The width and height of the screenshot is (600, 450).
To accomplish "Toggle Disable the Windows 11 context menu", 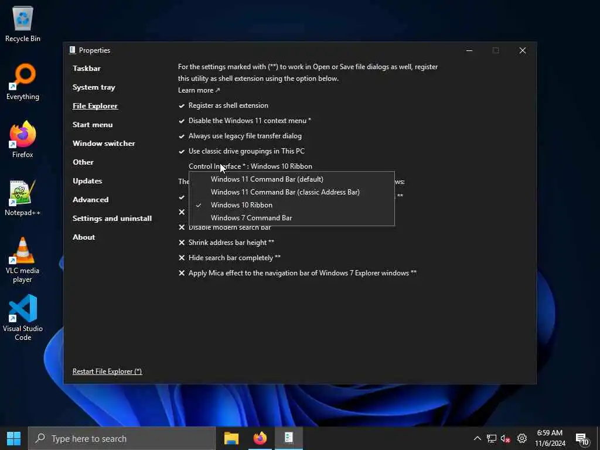I will 244,121.
